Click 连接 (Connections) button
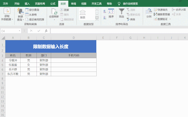 [x=64, y=10]
